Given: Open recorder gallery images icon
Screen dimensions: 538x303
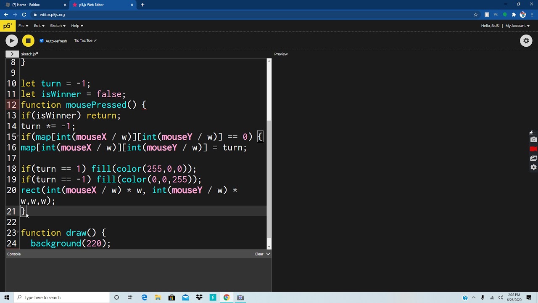Looking at the screenshot, I should (x=533, y=158).
